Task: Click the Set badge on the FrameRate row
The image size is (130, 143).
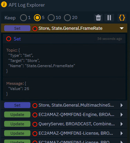Action: (17, 28)
